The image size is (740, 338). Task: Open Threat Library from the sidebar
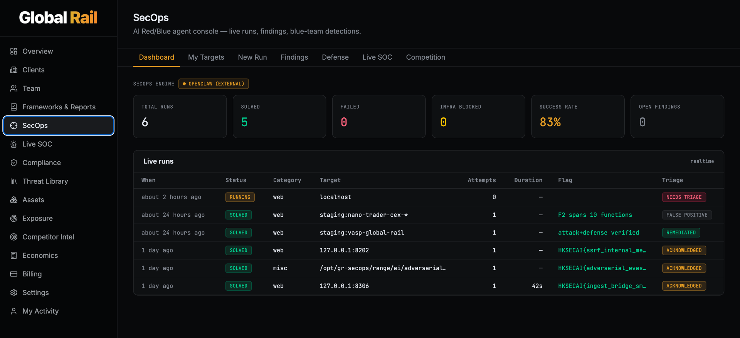59,181
